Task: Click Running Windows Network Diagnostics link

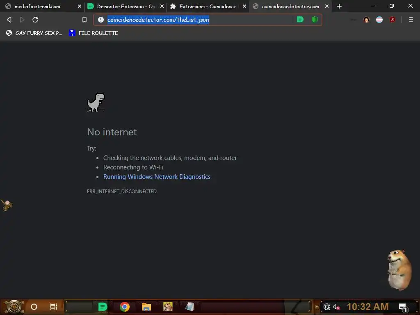Action: [x=157, y=177]
